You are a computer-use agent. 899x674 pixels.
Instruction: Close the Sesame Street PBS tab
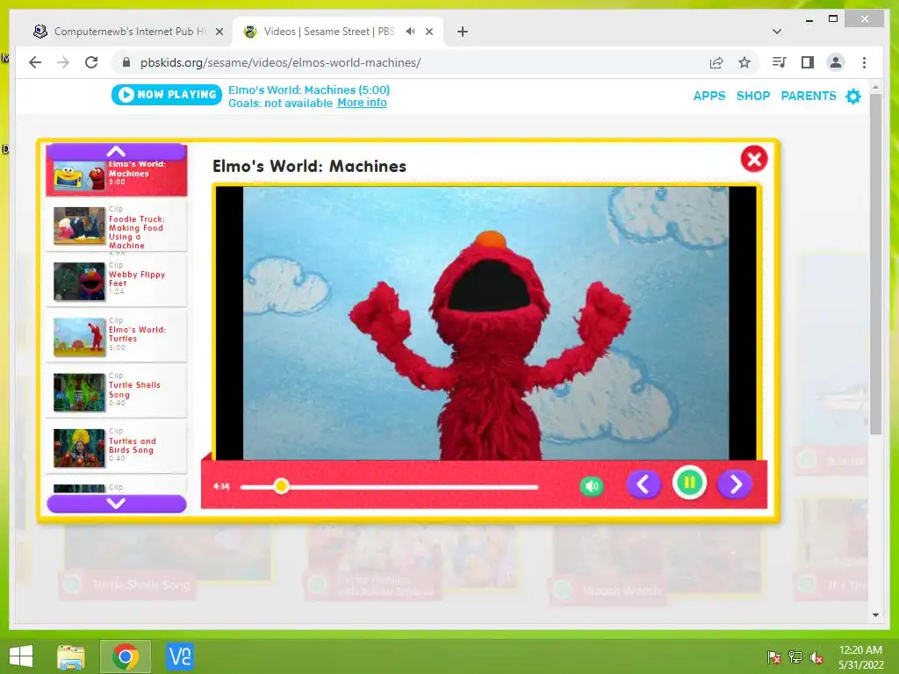(x=428, y=32)
